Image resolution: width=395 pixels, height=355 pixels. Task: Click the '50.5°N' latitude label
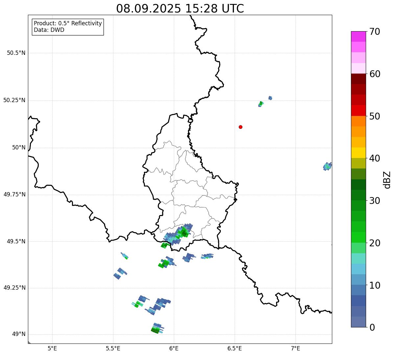coord(16,53)
